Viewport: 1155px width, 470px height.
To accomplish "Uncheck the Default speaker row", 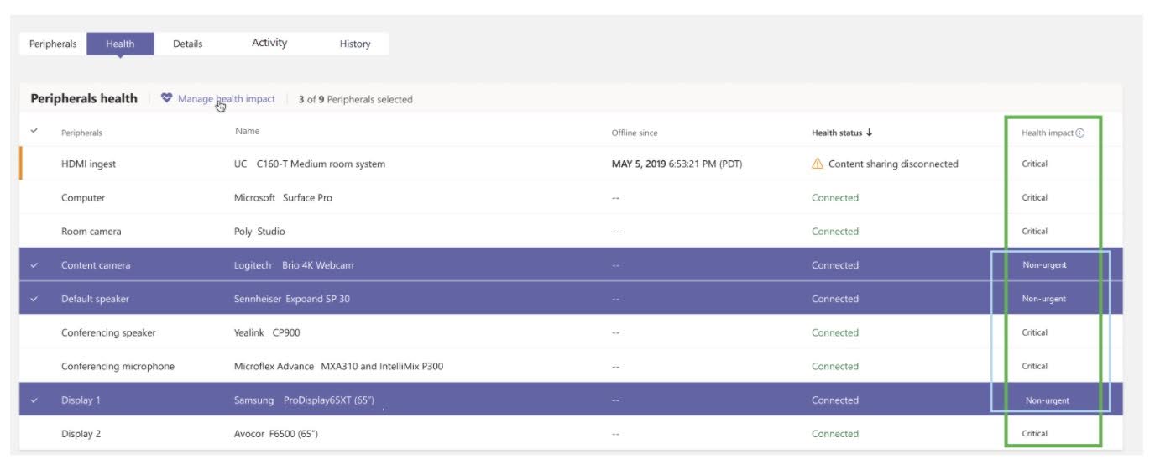I will click(34, 299).
